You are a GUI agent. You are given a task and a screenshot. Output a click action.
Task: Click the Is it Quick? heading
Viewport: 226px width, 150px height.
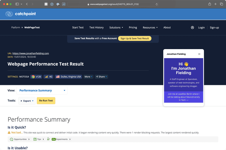(17, 127)
